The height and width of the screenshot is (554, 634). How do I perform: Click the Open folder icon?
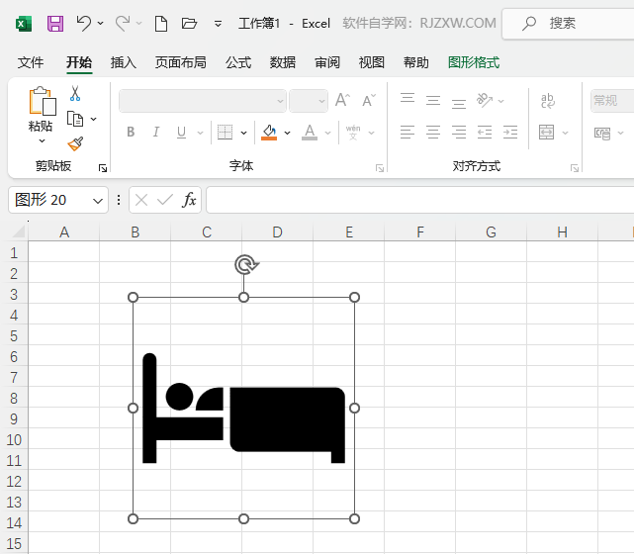click(190, 23)
